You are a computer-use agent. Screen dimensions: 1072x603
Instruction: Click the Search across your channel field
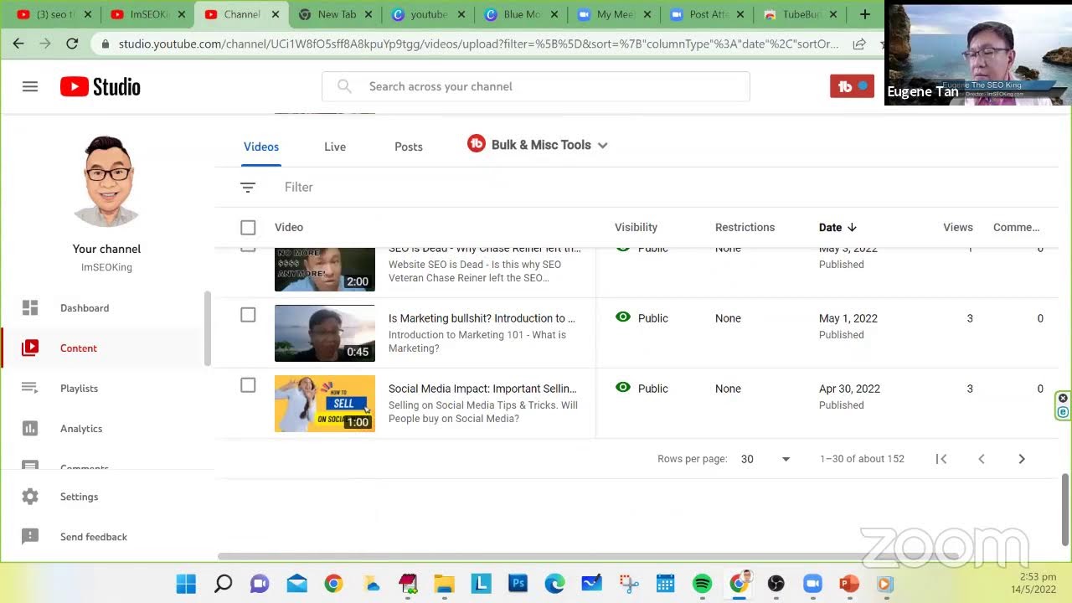click(536, 86)
